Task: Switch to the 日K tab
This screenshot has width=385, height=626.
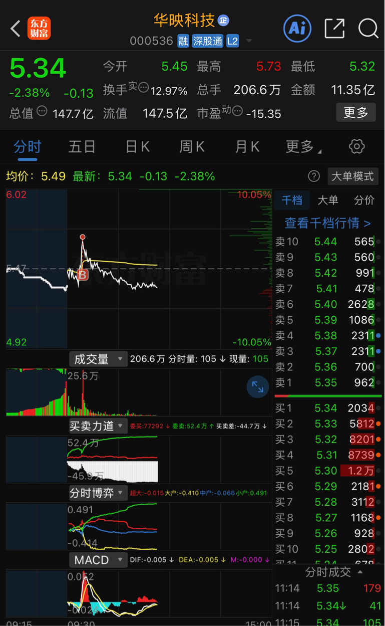Action: click(x=137, y=147)
